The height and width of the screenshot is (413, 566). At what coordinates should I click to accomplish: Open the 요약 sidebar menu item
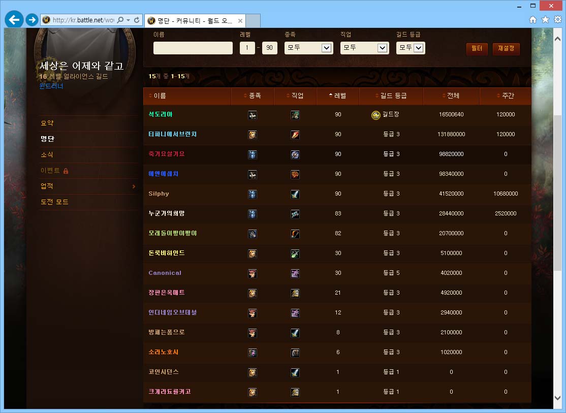point(47,123)
